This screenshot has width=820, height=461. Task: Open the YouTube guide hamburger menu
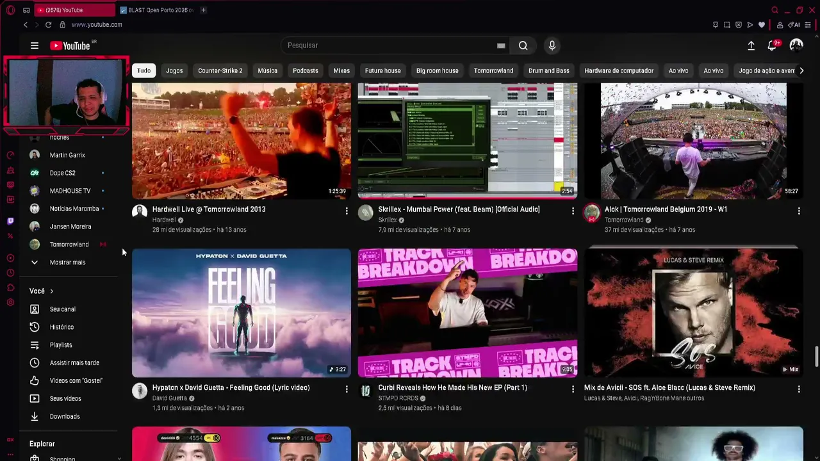click(35, 45)
